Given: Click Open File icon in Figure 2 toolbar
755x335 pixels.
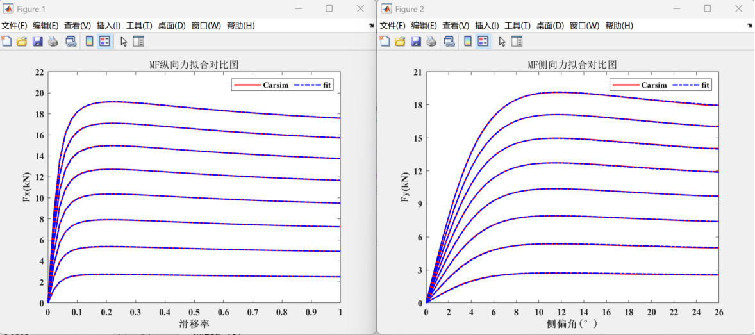Looking at the screenshot, I should [400, 42].
